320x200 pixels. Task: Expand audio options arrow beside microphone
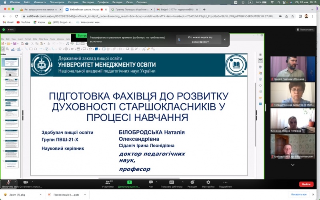coord(16,181)
